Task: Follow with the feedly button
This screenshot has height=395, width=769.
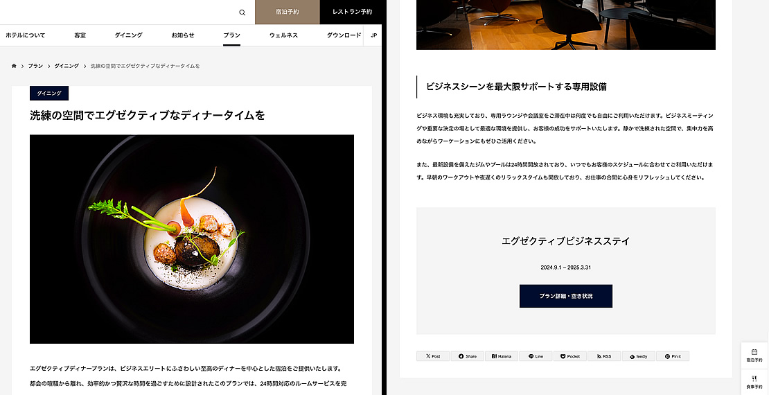Action: point(639,356)
